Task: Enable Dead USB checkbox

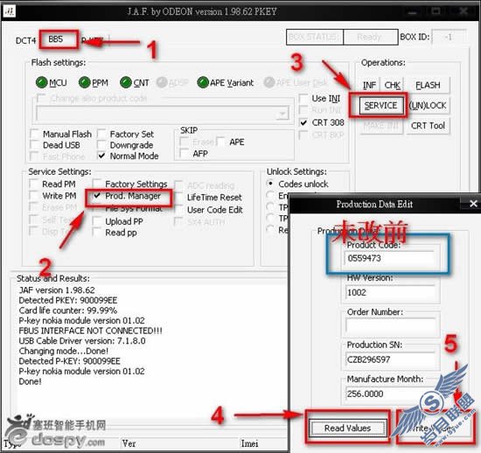Action: 35,145
